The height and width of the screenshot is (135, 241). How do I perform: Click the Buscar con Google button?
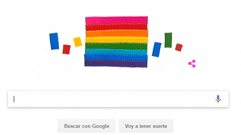coord(86,126)
